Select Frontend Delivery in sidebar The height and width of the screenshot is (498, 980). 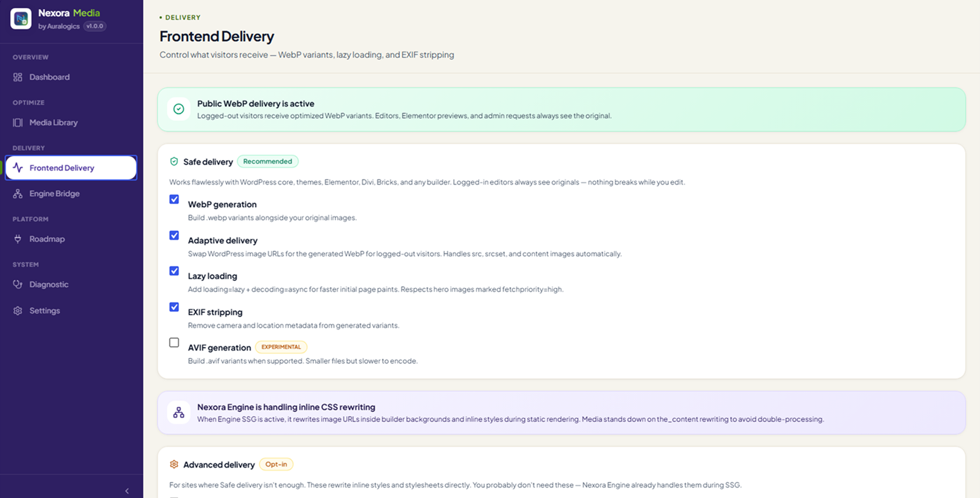click(71, 168)
